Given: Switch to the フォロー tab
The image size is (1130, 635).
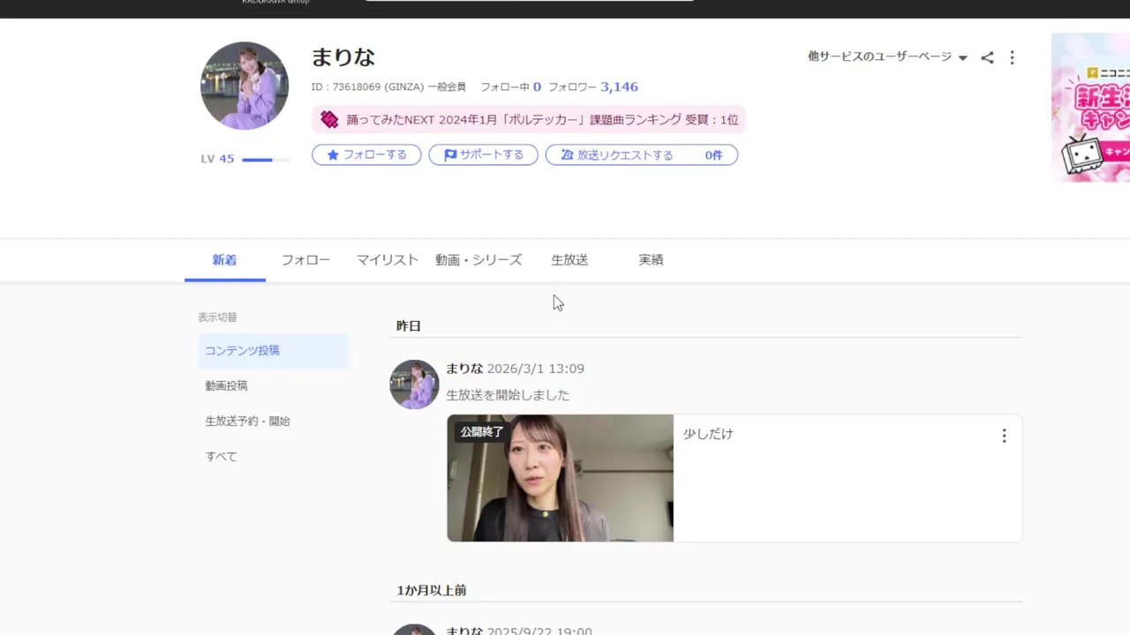Looking at the screenshot, I should [305, 260].
